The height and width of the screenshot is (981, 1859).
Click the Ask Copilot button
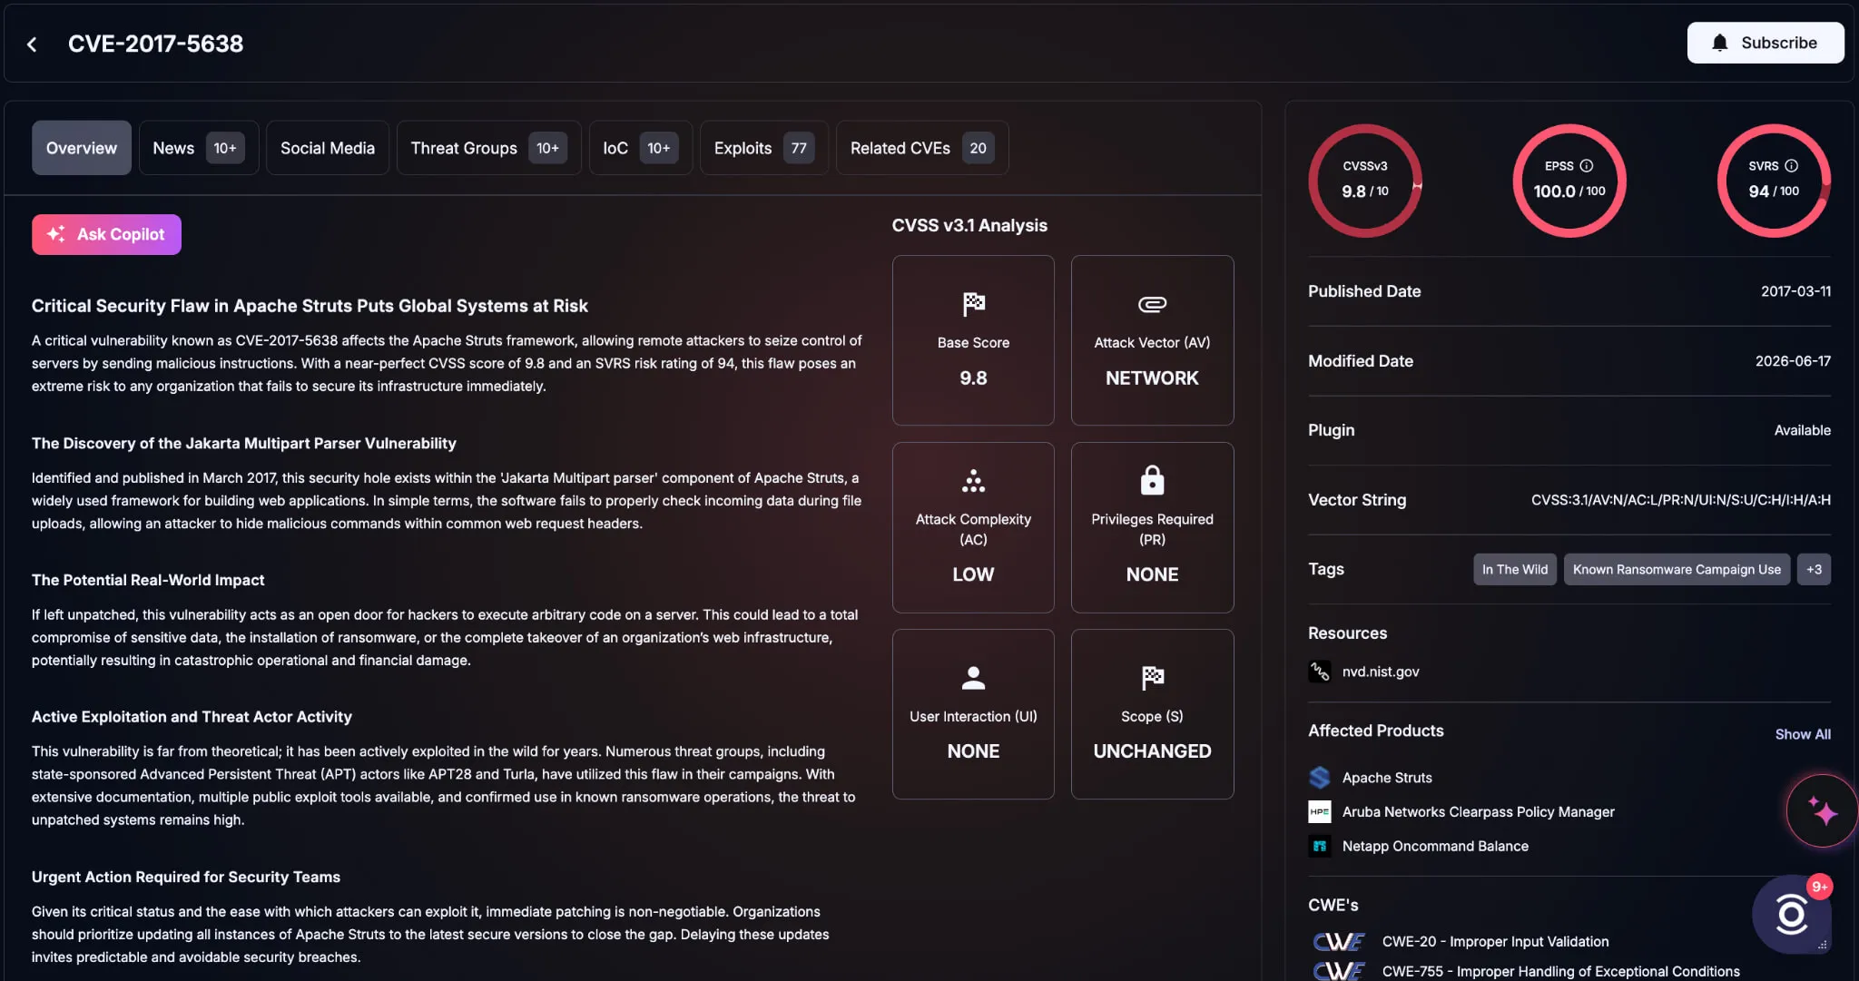coord(106,234)
